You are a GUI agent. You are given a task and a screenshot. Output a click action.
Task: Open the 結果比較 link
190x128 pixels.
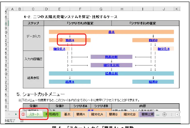pos(111,73)
